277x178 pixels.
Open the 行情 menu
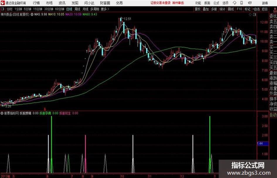pos(36,3)
